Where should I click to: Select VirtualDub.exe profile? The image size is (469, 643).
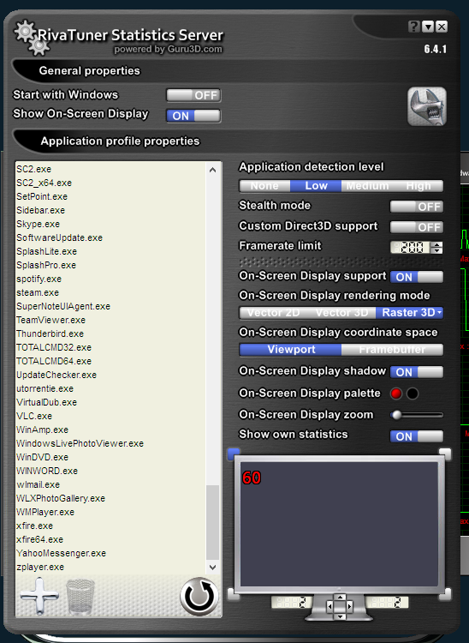[x=46, y=402]
